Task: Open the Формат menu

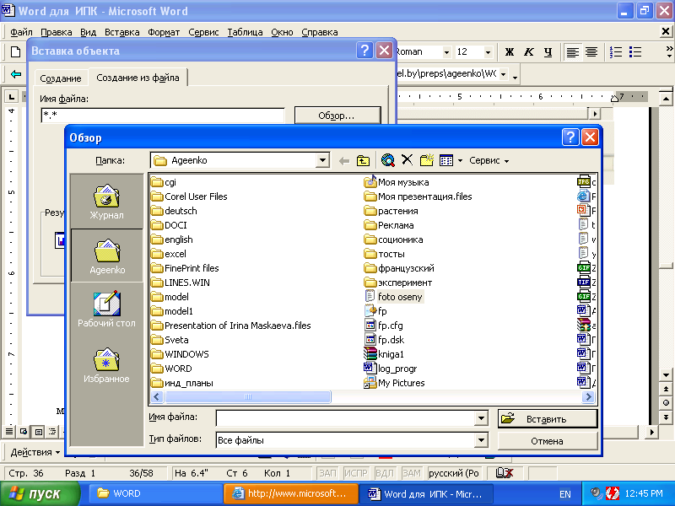Action: click(x=164, y=32)
